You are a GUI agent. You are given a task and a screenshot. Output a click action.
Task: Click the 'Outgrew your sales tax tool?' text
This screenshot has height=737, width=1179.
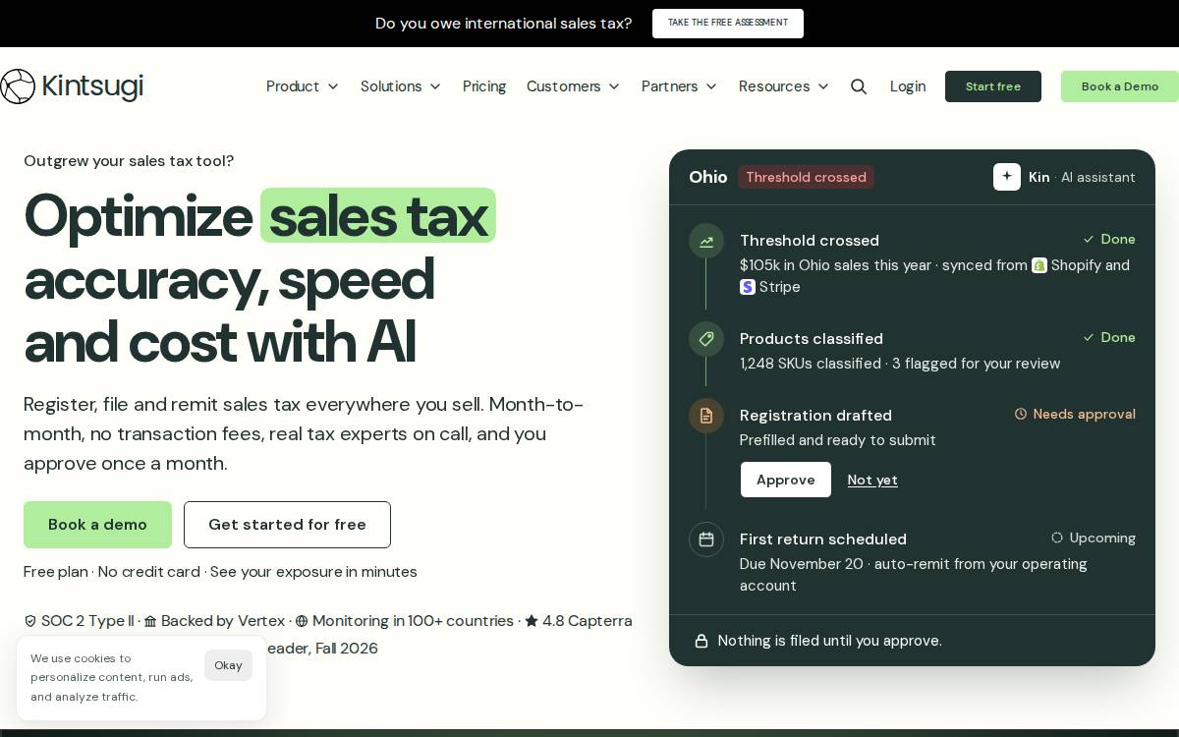pyautogui.click(x=129, y=161)
